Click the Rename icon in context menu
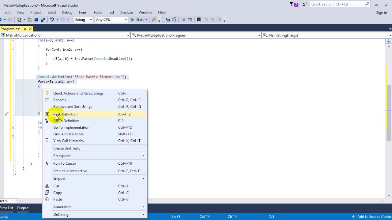Viewport: 392px width, 220px height. (47, 100)
